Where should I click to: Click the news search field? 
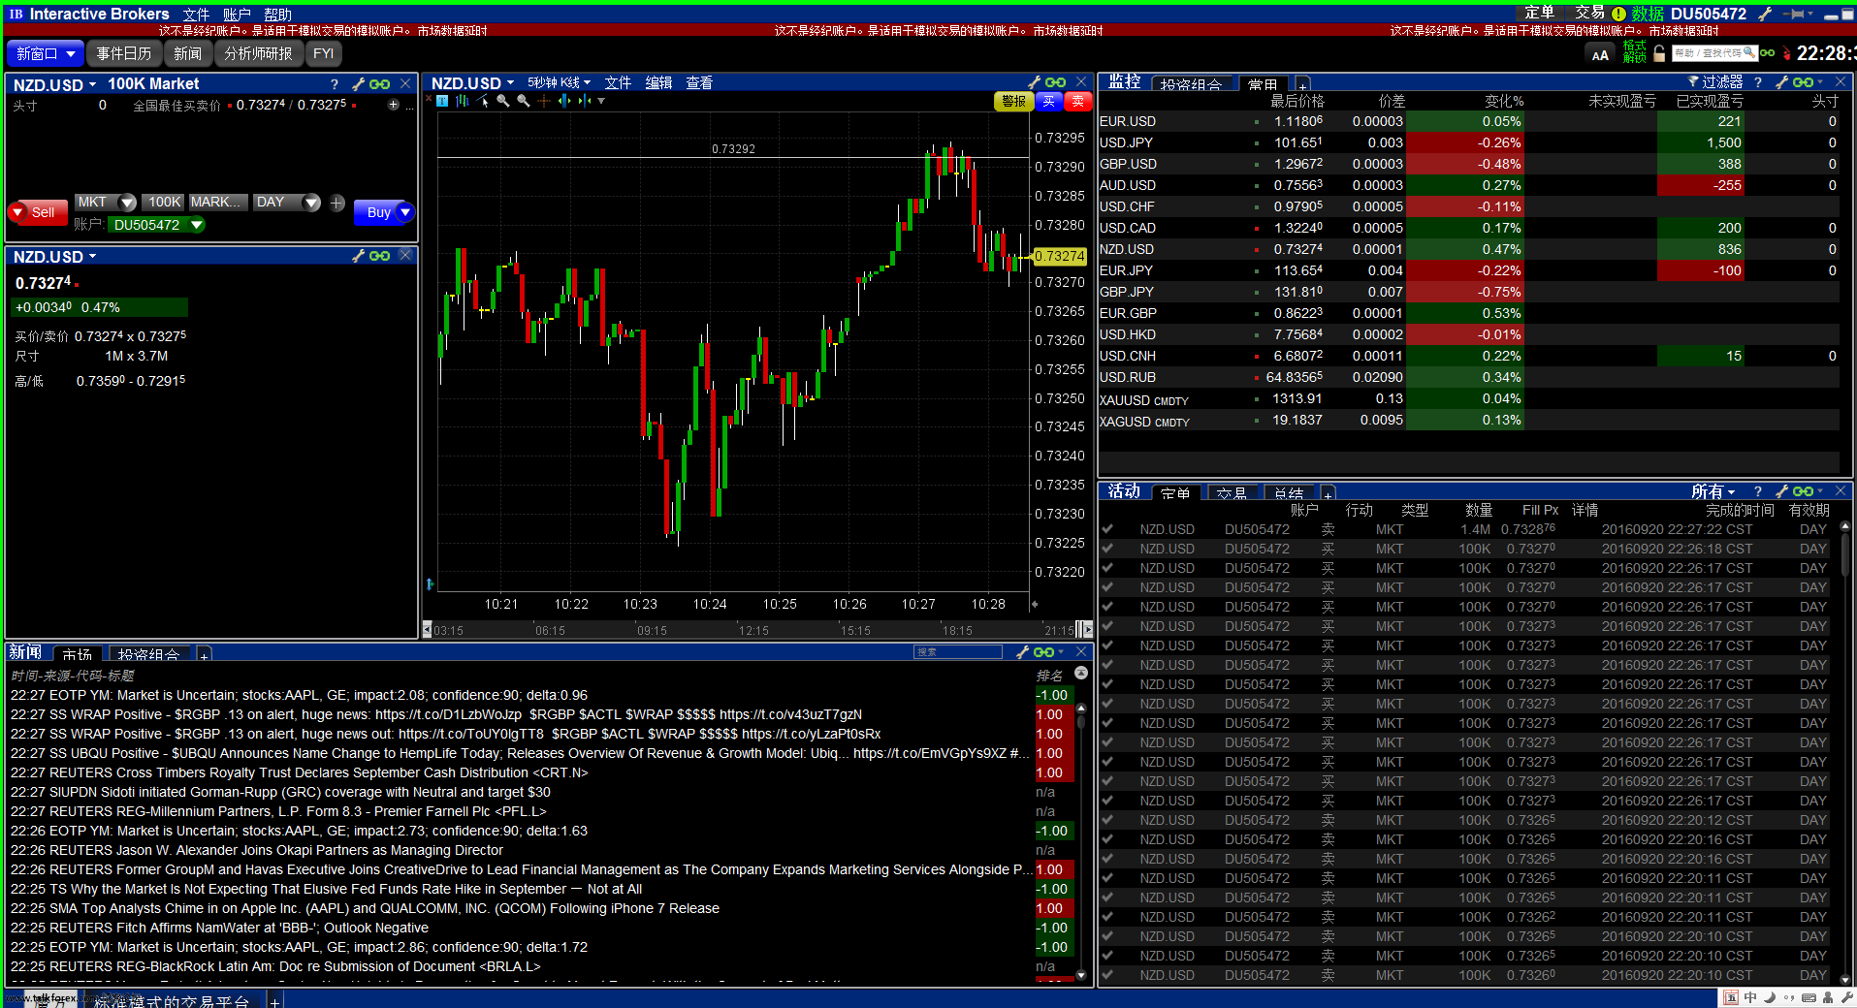click(x=957, y=652)
